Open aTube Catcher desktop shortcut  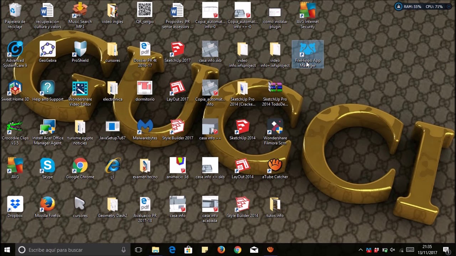(x=275, y=168)
